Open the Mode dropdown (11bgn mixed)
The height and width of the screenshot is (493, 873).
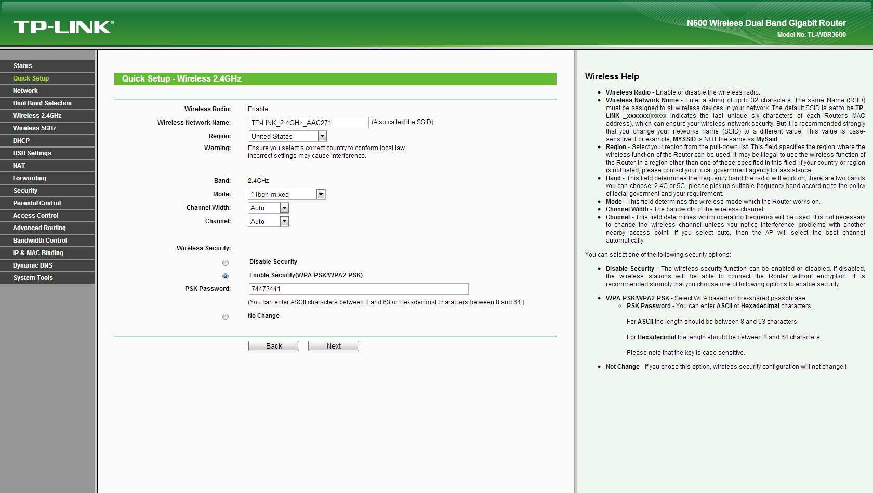[x=287, y=194]
